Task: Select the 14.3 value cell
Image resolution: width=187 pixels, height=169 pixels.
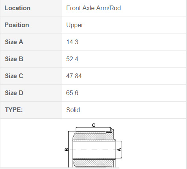Action: (x=124, y=42)
